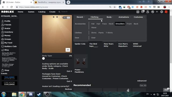Select Front accessory category
The width and height of the screenshot is (172, 97).
point(129,24)
